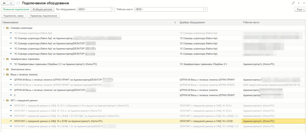308x132 pixels.
Task: Add this page to favorites star
Action: click(x=18, y=3)
